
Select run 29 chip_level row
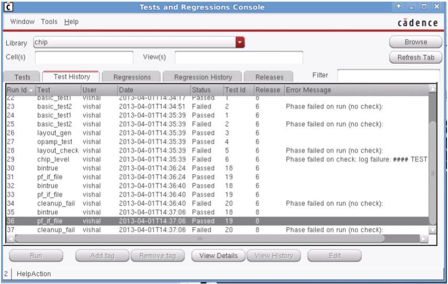[x=217, y=160]
